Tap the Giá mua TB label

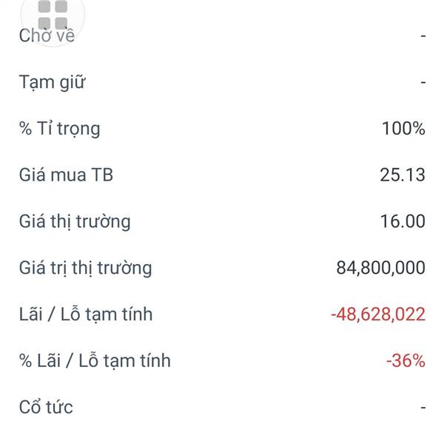67,175
